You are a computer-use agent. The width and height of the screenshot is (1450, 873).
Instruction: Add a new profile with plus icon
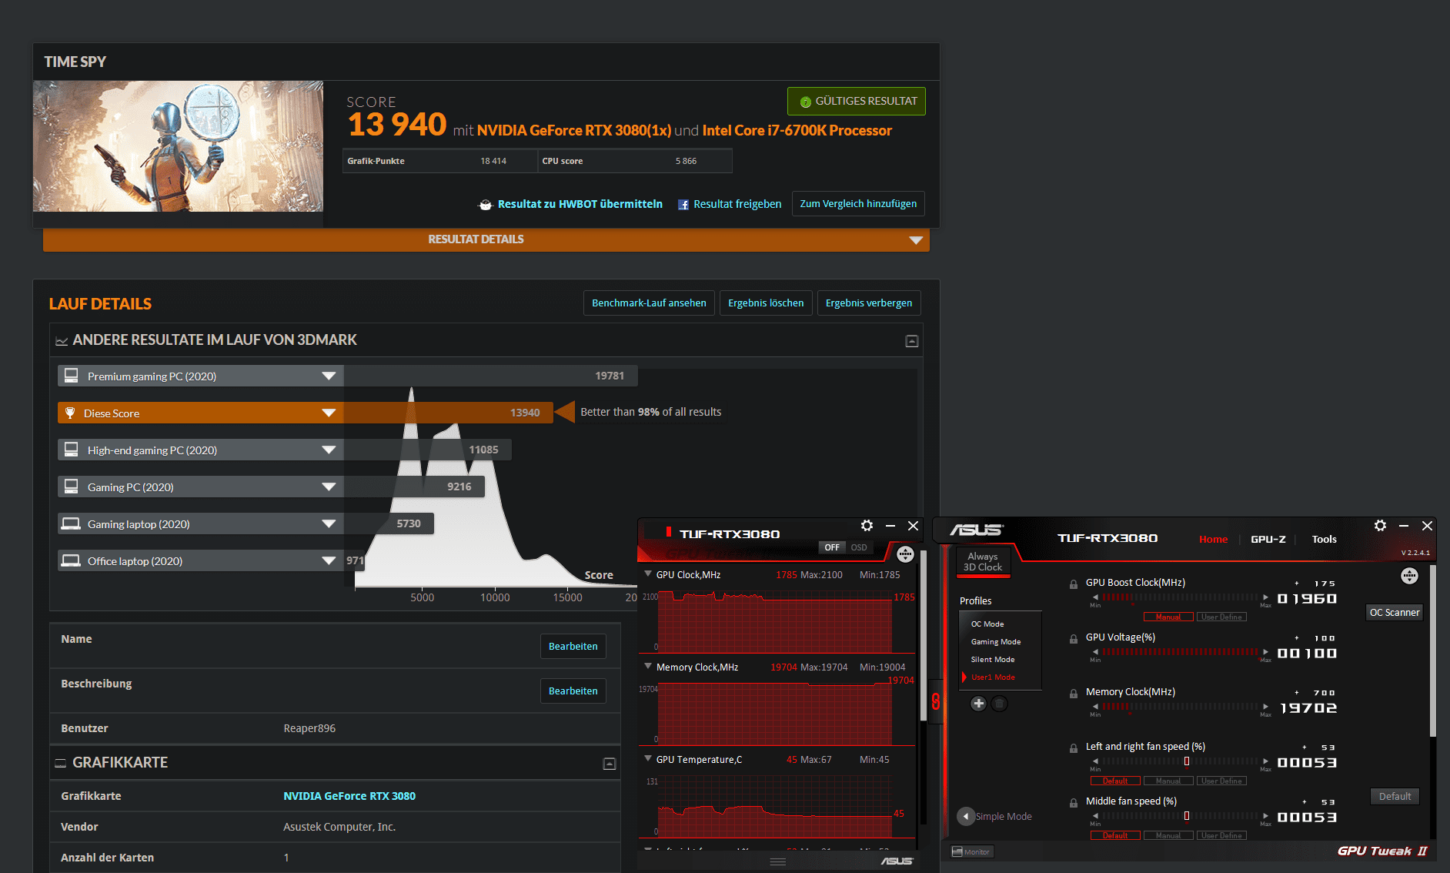(978, 703)
